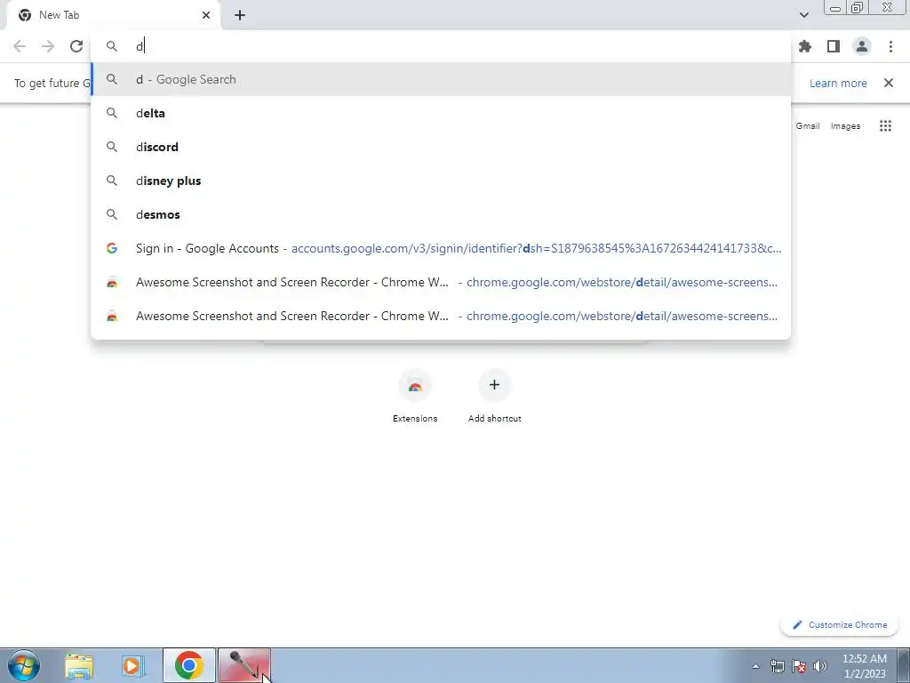This screenshot has height=683, width=910.
Task: Click the network tray icon
Action: pyautogui.click(x=777, y=666)
